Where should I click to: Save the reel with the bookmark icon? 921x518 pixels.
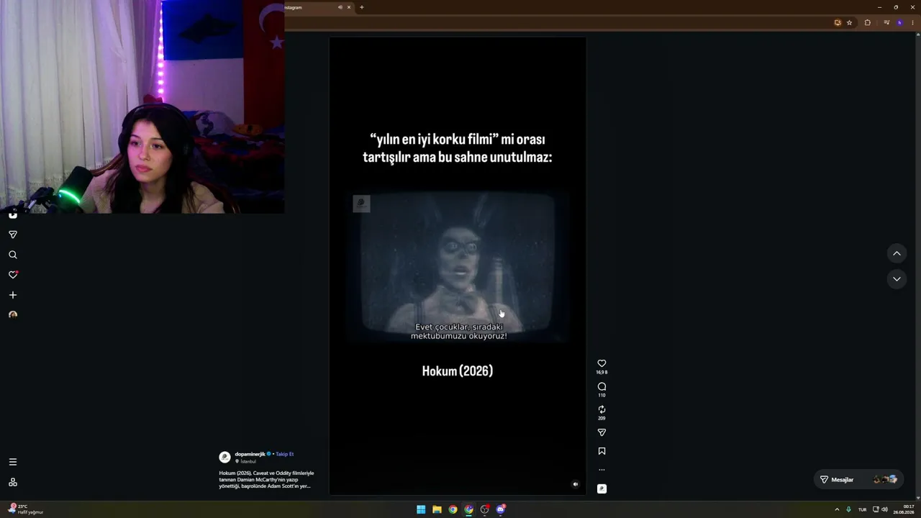pyautogui.click(x=602, y=451)
